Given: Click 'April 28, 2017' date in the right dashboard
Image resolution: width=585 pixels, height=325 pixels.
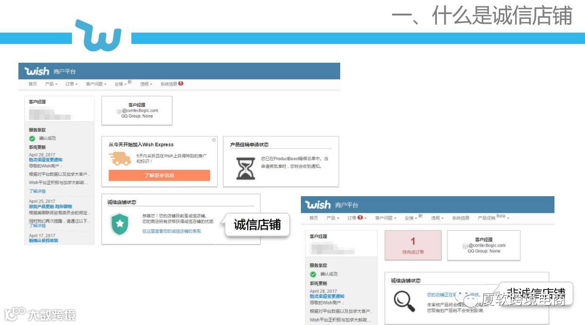Looking at the screenshot, I should click(323, 291).
